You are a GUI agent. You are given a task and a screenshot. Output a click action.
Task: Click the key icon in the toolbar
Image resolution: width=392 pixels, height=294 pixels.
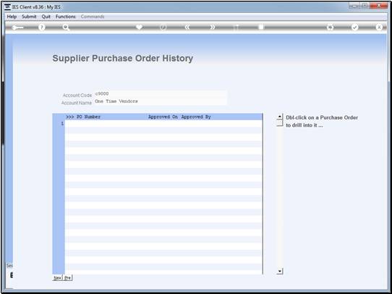click(x=17, y=28)
